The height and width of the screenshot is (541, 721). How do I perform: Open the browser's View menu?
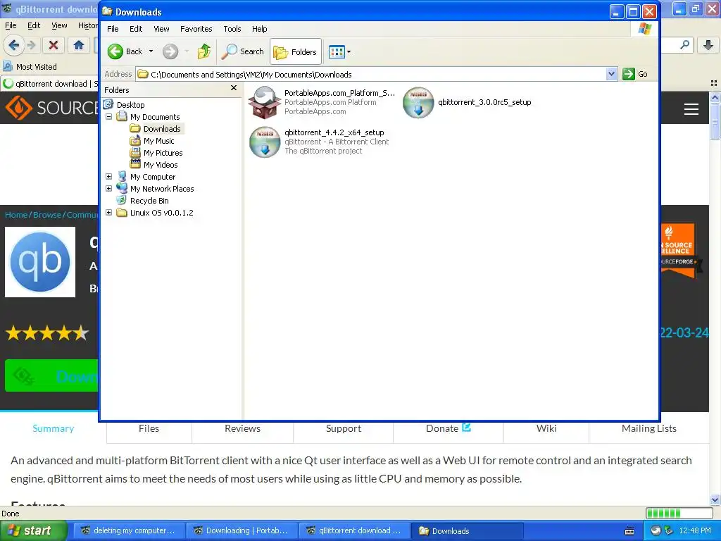click(59, 26)
